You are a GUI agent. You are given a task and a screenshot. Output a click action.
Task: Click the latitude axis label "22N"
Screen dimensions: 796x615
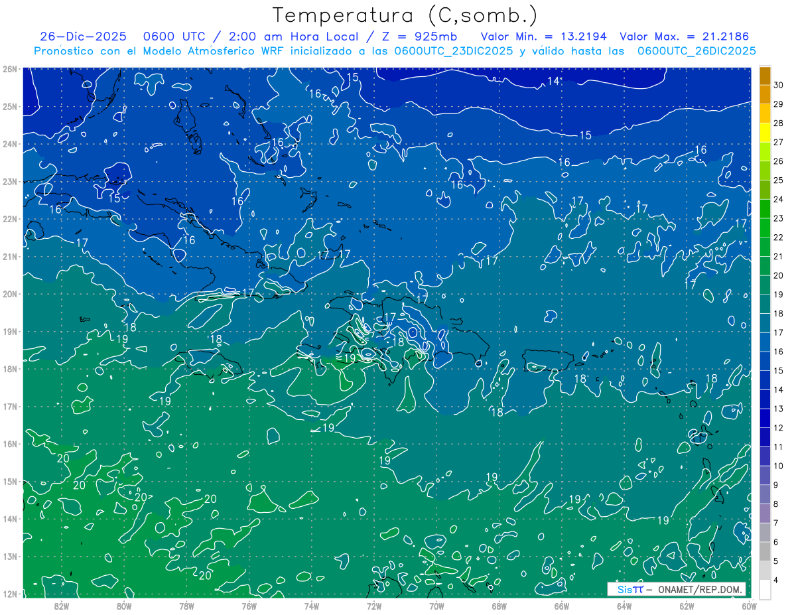click(9, 219)
